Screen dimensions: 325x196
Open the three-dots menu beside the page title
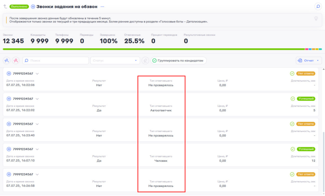click(x=102, y=6)
